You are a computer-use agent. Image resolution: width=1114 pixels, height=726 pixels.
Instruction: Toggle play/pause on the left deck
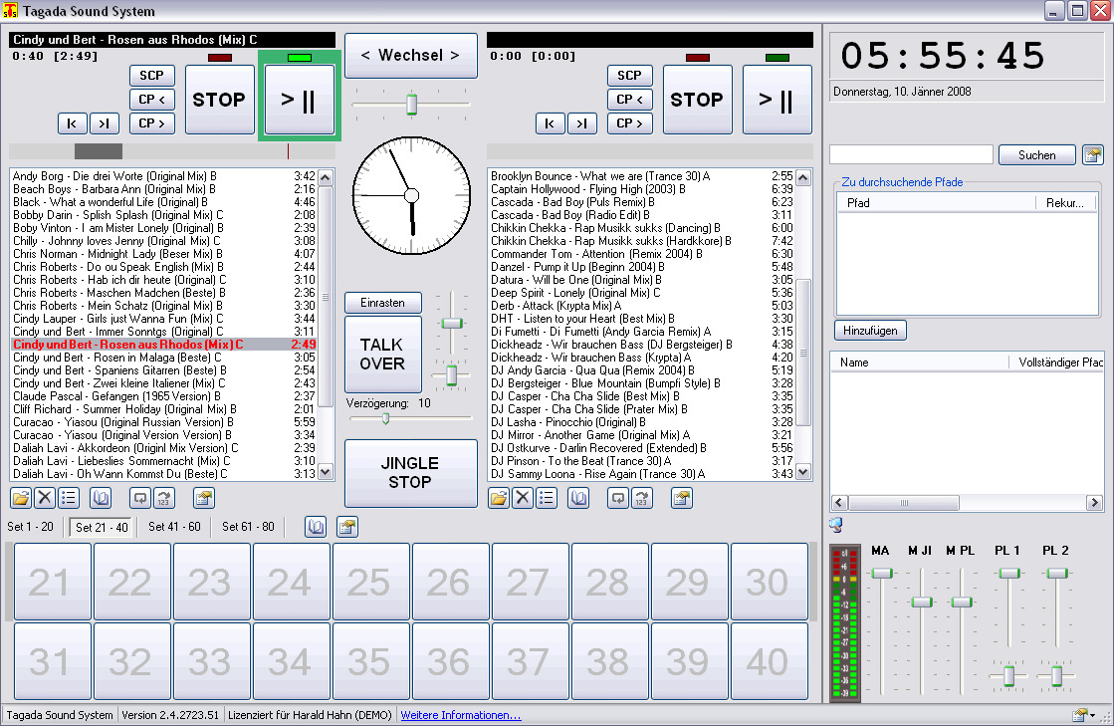300,100
